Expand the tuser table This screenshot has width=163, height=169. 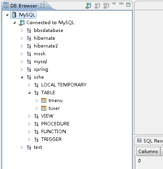coord(37,108)
